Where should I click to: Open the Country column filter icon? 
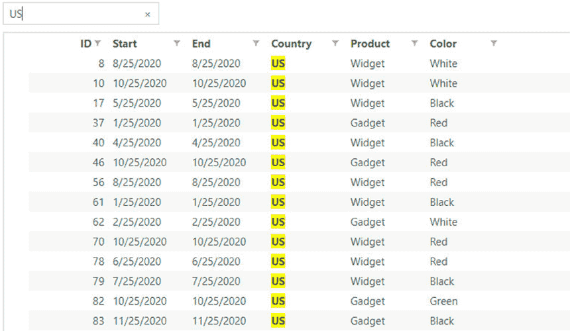pos(335,43)
